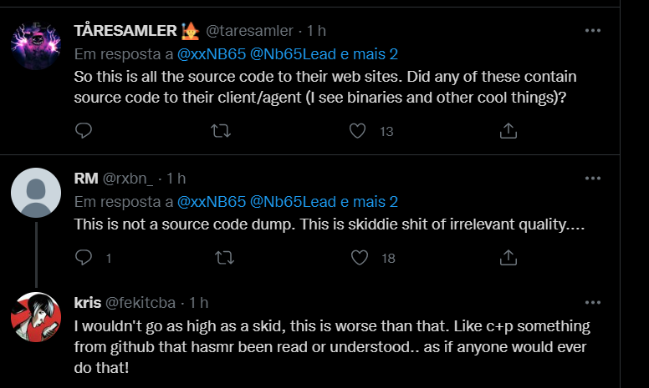Open kris's profile avatar
This screenshot has width=649, height=388.
click(35, 316)
